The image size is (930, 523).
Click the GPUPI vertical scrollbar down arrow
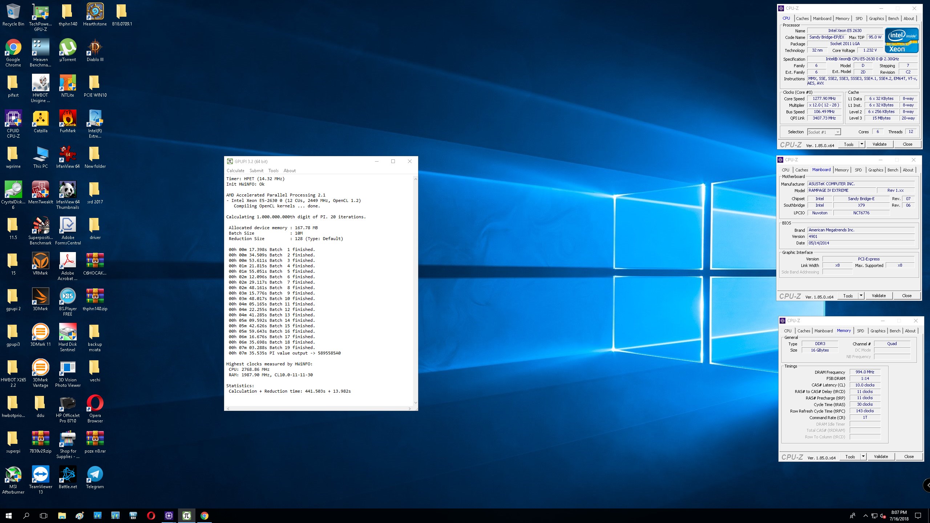pos(416,402)
